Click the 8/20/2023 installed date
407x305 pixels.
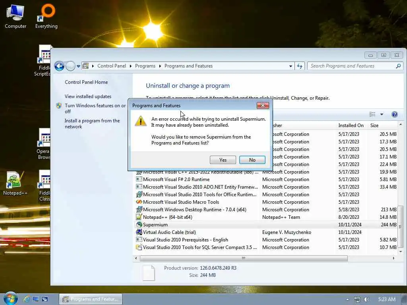pos(349,217)
